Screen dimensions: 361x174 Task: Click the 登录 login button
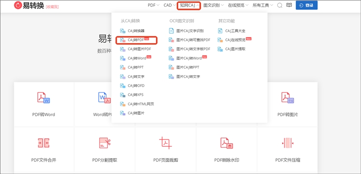[307, 5]
